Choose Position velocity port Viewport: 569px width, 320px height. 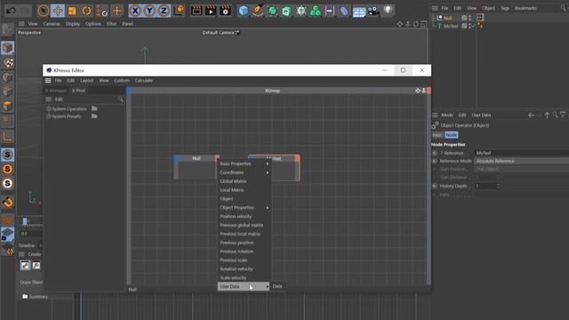tap(244, 216)
